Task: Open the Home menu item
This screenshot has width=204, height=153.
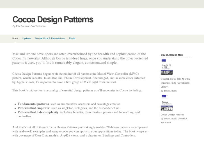Action: click(15, 38)
